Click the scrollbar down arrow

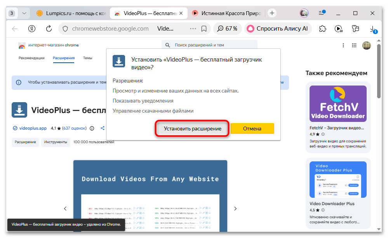point(379,229)
